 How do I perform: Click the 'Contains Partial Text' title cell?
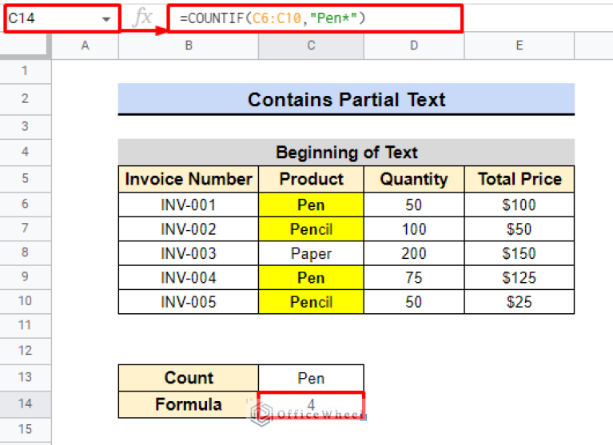click(346, 99)
